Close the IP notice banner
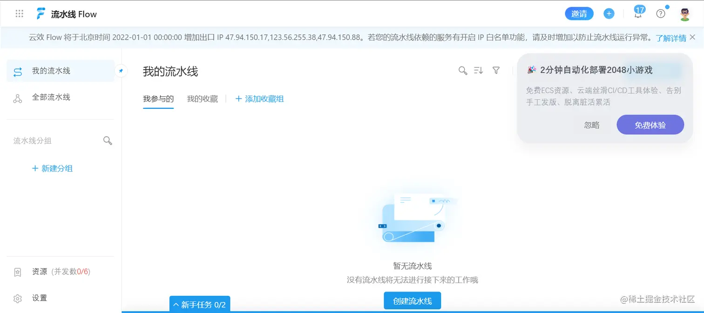This screenshot has height=313, width=704. tap(692, 37)
